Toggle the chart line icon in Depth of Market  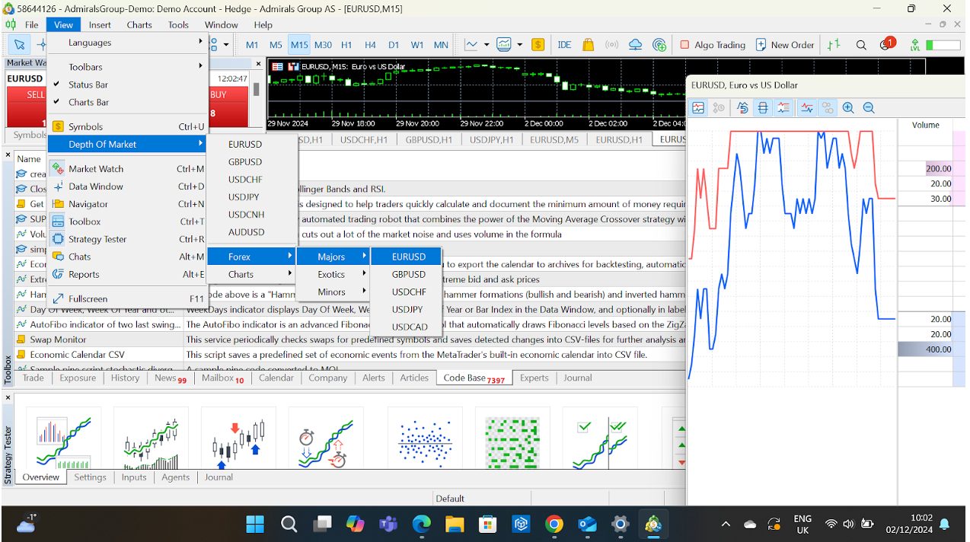pos(807,108)
